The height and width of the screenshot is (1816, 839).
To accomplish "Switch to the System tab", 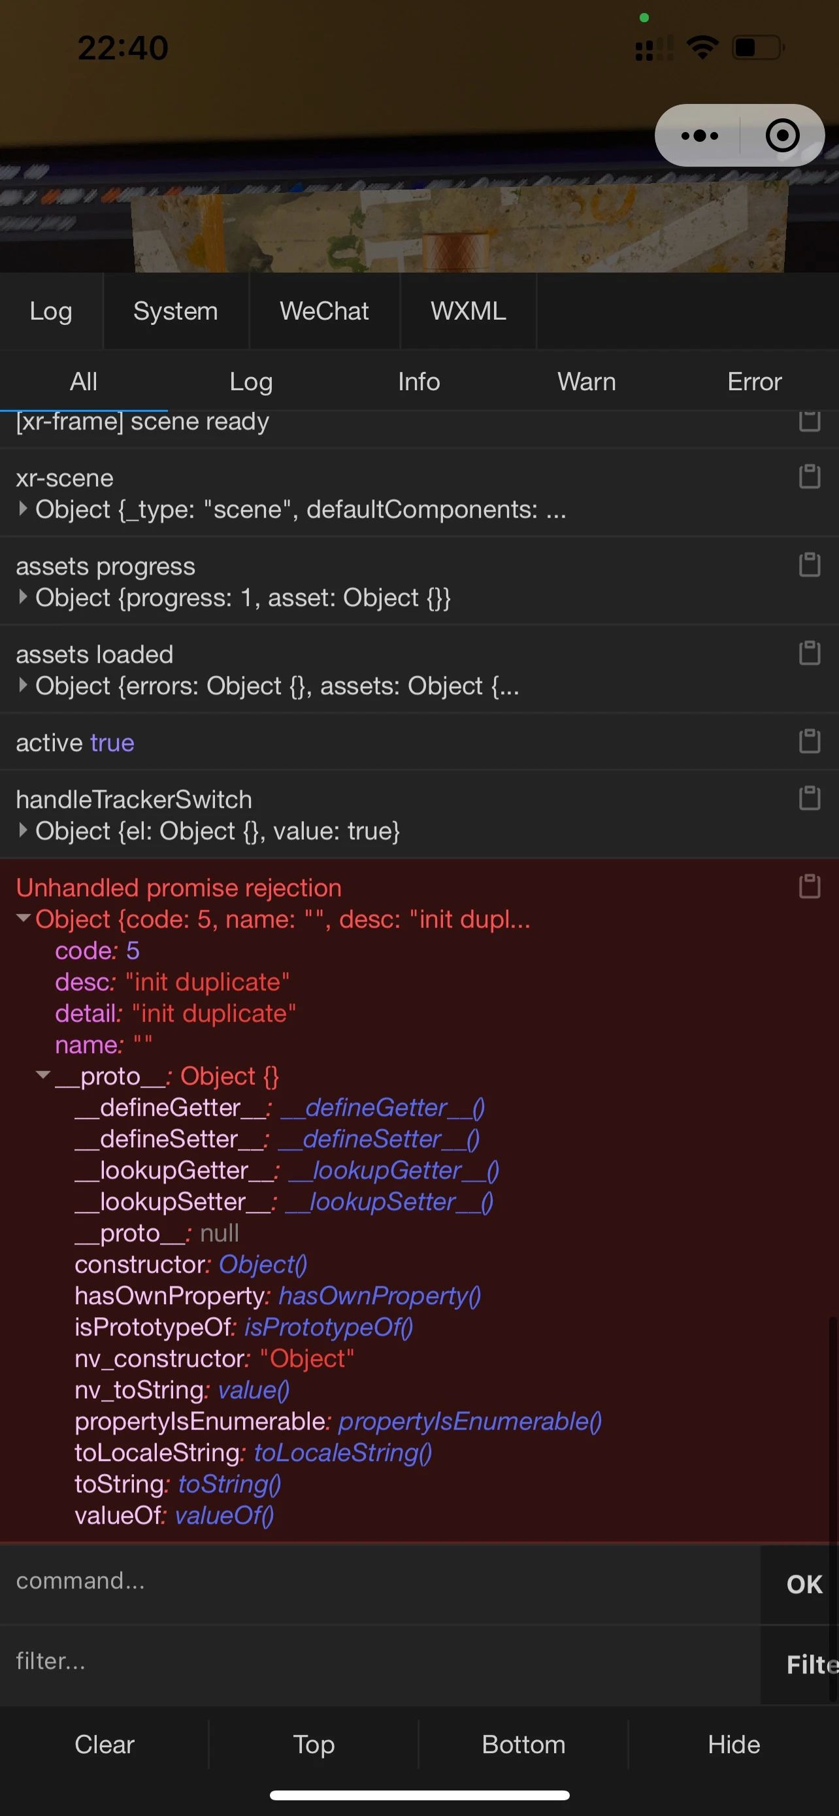I will click(x=175, y=311).
